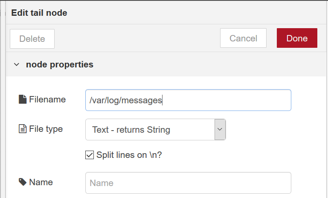Click the Name label text
Screen dimensions: 328x198
pyautogui.click(x=41, y=182)
